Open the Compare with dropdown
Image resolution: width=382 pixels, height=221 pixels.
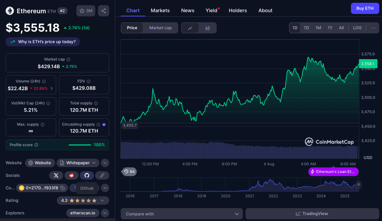click(x=182, y=214)
